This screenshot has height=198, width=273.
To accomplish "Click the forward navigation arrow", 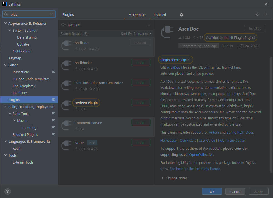I will 265,14.
